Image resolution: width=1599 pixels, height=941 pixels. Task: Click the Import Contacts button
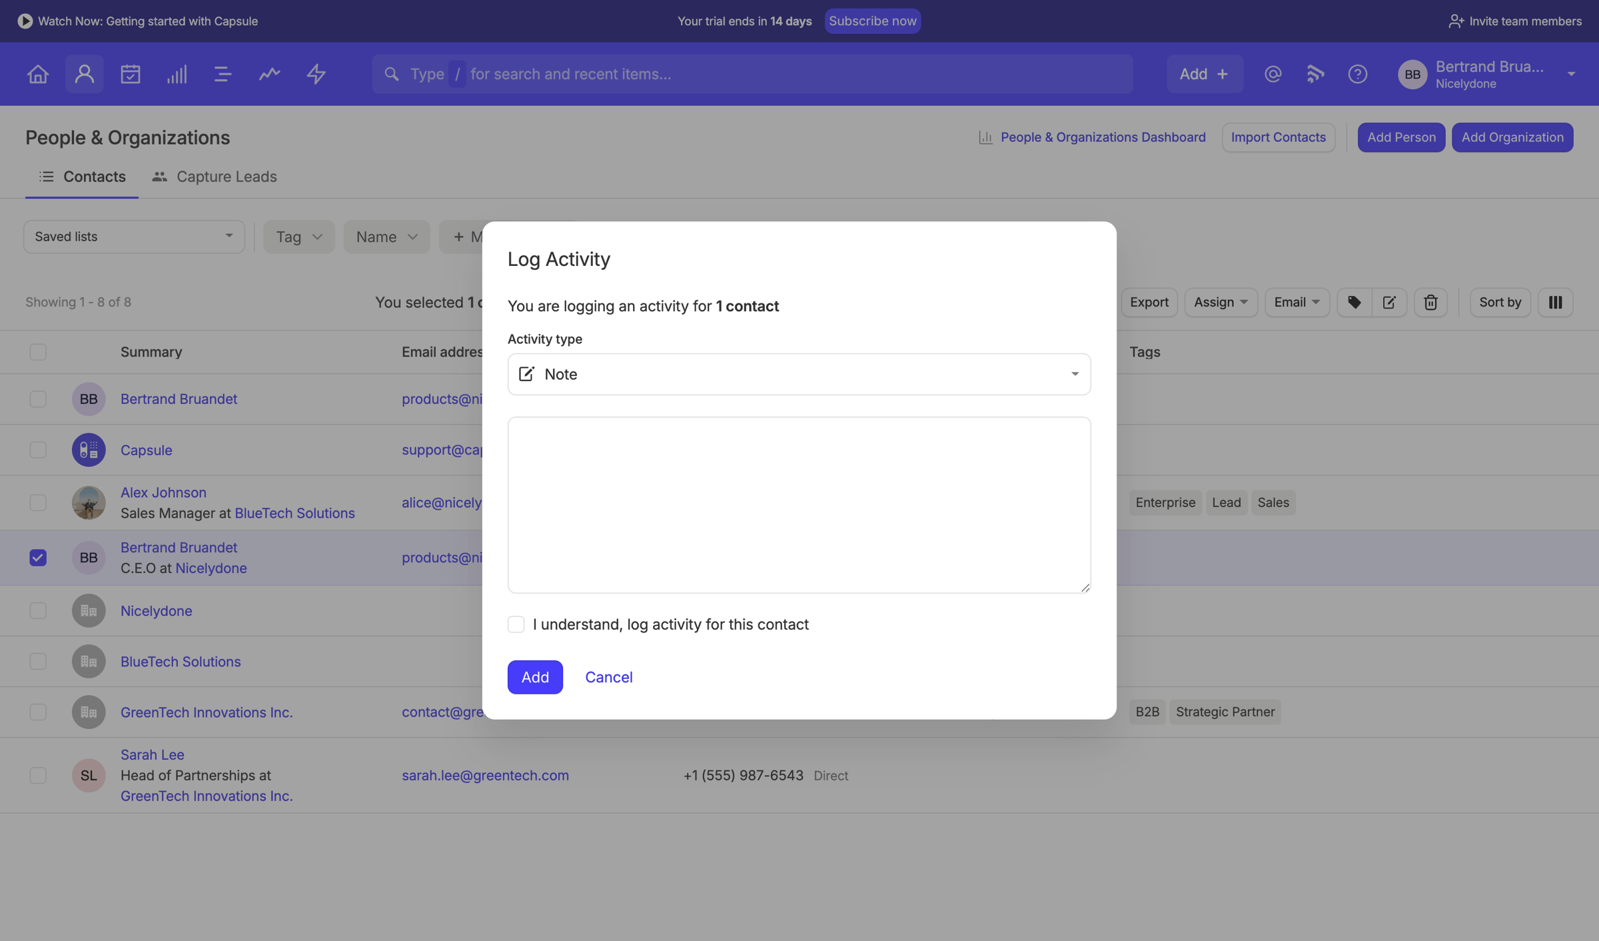tap(1279, 137)
